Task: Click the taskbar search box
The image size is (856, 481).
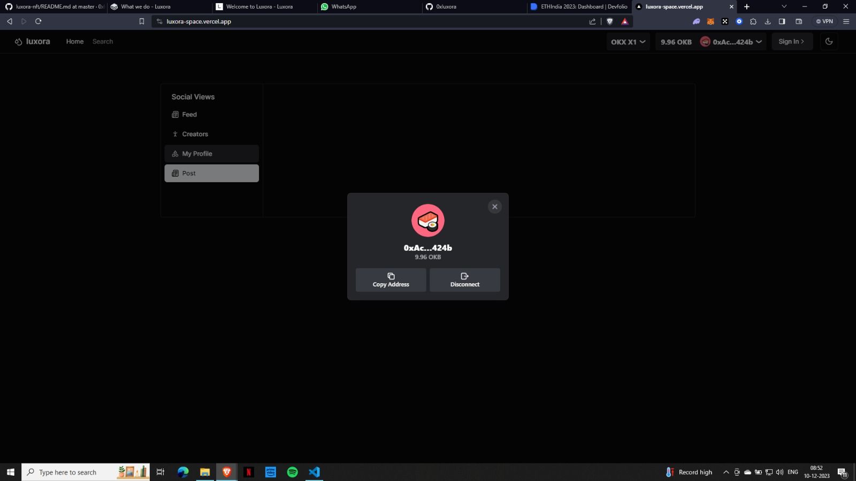Action: [86, 472]
